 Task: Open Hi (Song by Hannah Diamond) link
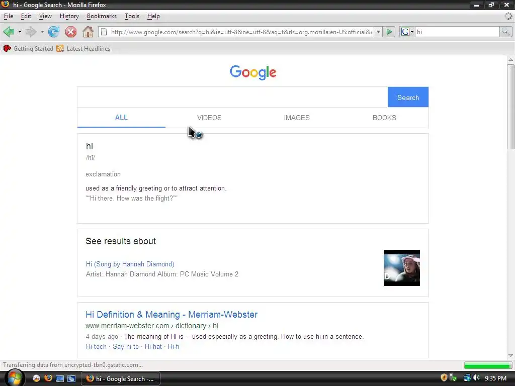130,264
